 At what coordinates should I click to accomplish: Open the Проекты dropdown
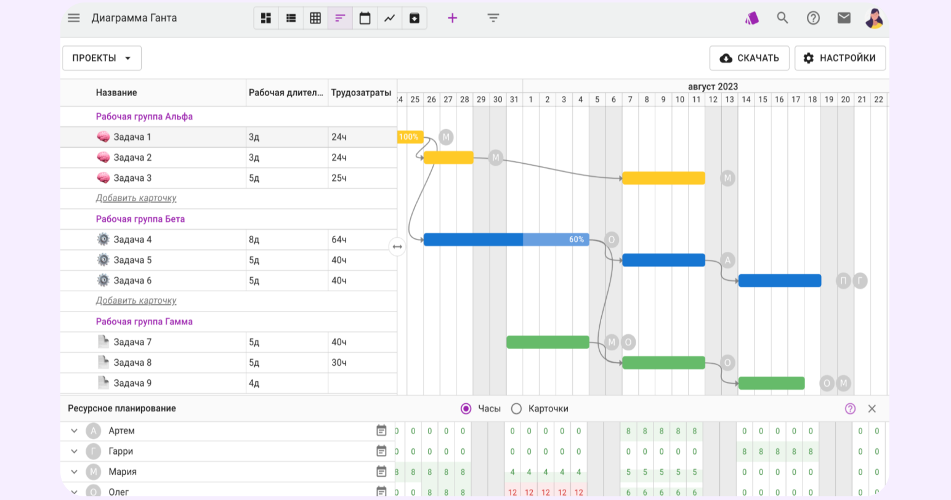coord(102,58)
